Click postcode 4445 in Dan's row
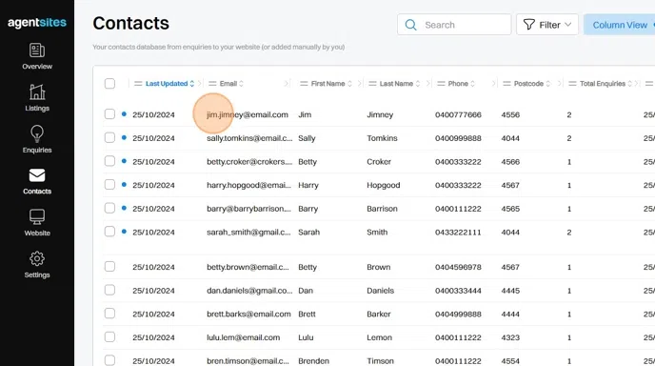655x366 pixels. (x=510, y=291)
